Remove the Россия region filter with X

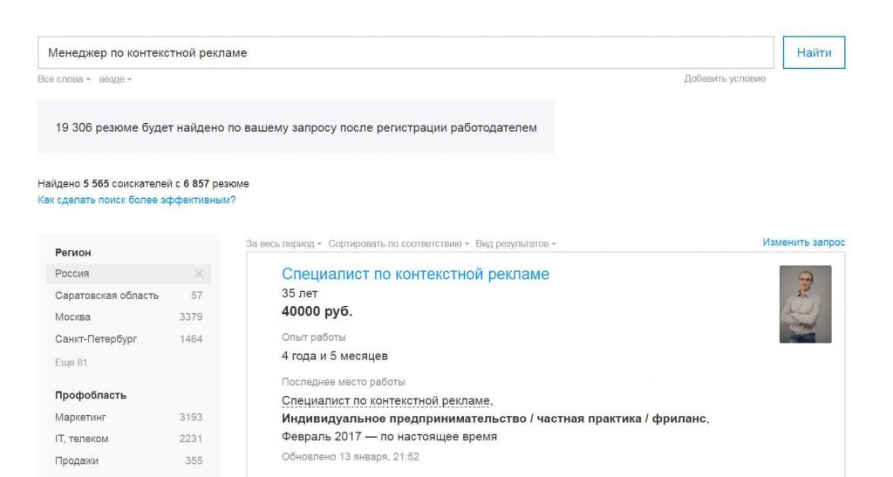(199, 274)
